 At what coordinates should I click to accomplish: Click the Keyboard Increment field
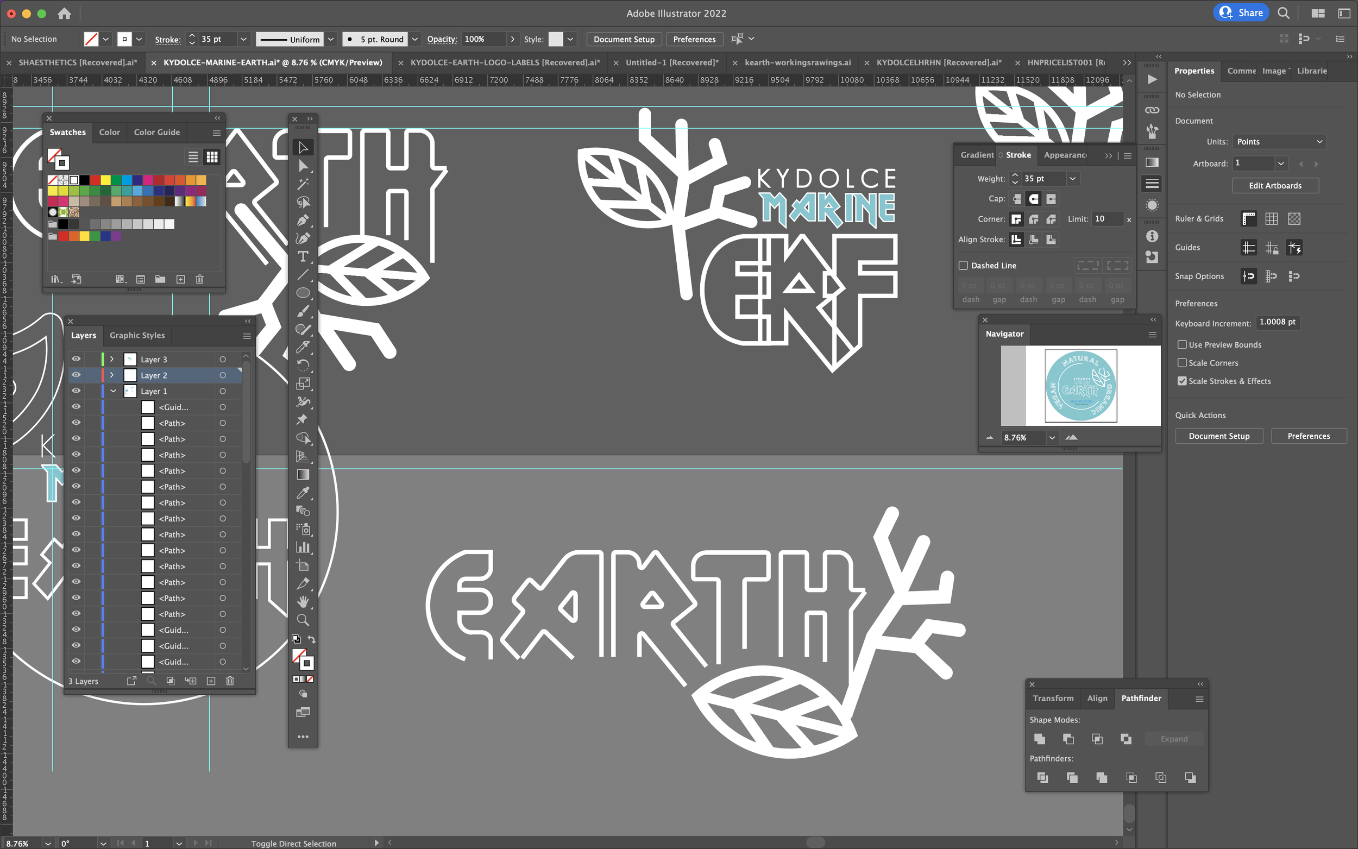(1277, 322)
